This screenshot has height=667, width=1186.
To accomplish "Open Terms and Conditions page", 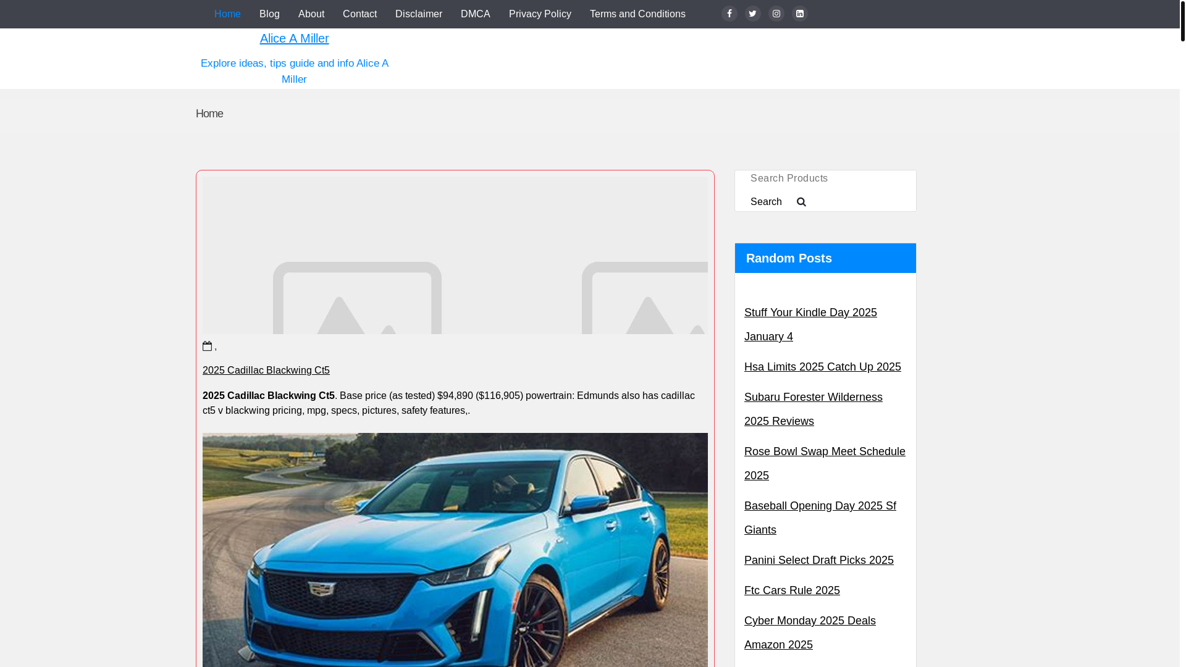I will 637,14.
